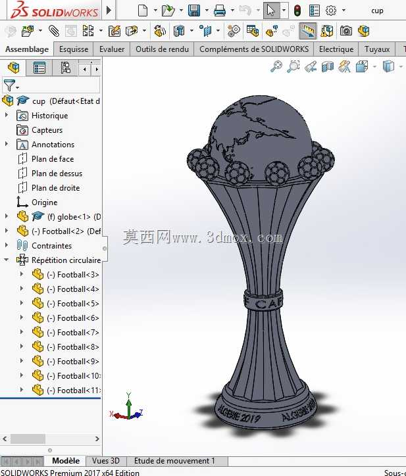Viewport: 406px width, 476px height.
Task: Open the PropertyManager tab
Action: (x=39, y=68)
